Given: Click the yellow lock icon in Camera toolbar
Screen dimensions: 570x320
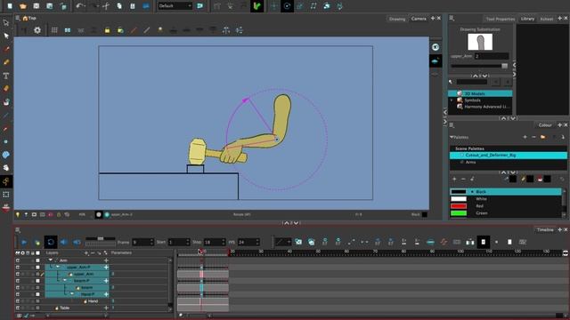Looking at the screenshot, I should 107,30.
